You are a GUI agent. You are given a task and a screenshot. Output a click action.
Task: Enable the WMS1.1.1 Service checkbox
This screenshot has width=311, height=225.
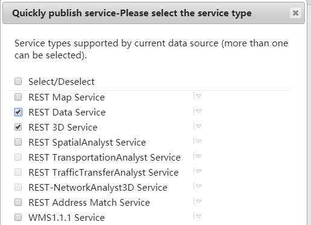click(x=18, y=217)
